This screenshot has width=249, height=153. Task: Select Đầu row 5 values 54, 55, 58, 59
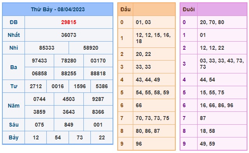(x=152, y=92)
